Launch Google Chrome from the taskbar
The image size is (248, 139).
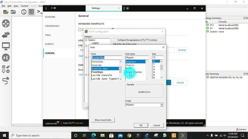click(x=129, y=136)
